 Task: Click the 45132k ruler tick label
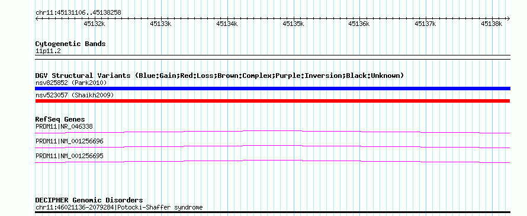95,24
